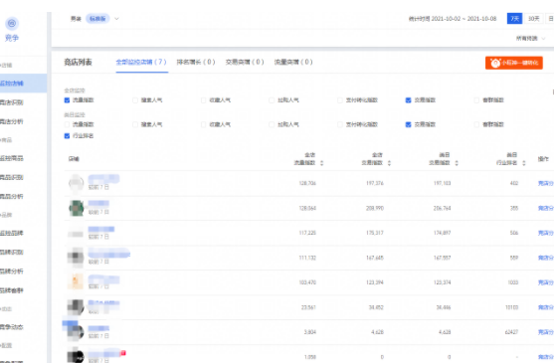Open 品牌分析 in the sidebar

pyautogui.click(x=12, y=272)
